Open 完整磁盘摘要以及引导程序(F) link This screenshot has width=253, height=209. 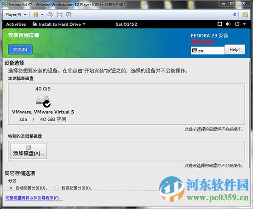tap(34, 198)
